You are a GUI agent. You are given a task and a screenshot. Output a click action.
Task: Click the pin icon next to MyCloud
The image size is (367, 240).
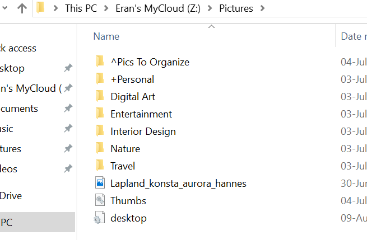tap(68, 88)
